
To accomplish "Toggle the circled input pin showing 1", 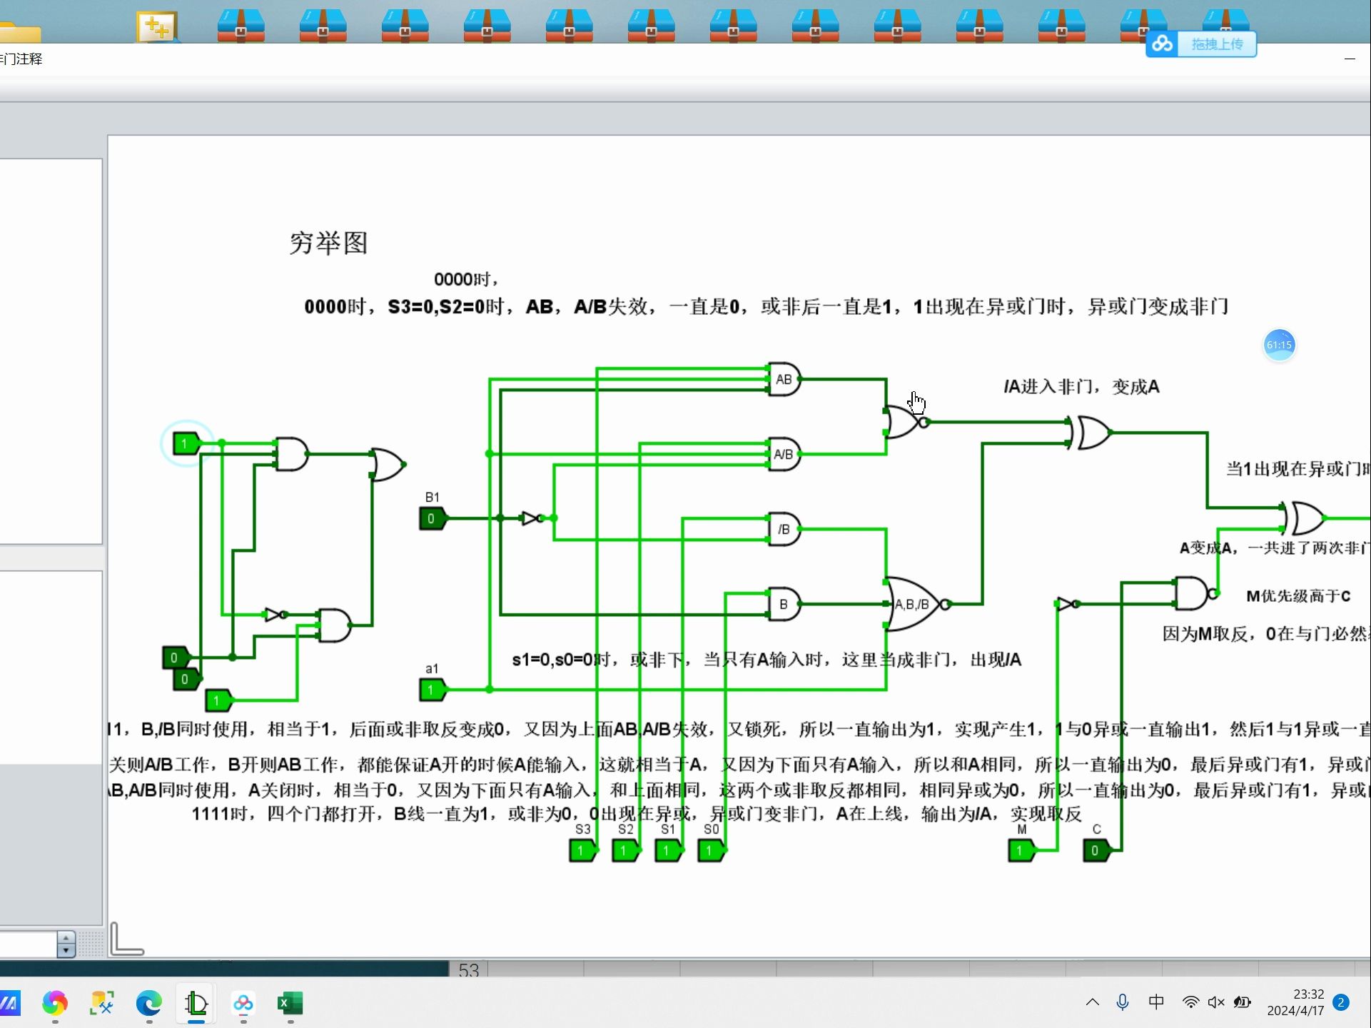I will pyautogui.click(x=186, y=443).
